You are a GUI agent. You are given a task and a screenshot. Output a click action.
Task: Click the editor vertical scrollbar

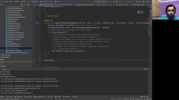149,27
